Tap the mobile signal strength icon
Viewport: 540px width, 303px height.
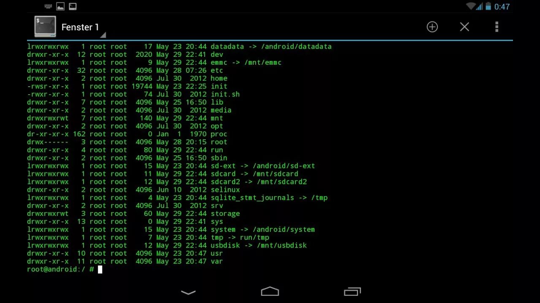(x=480, y=6)
